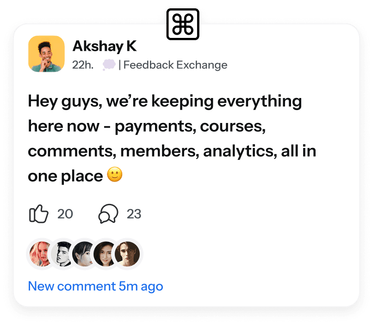Click the comment count 23
This screenshot has height=325, width=373.
click(134, 214)
